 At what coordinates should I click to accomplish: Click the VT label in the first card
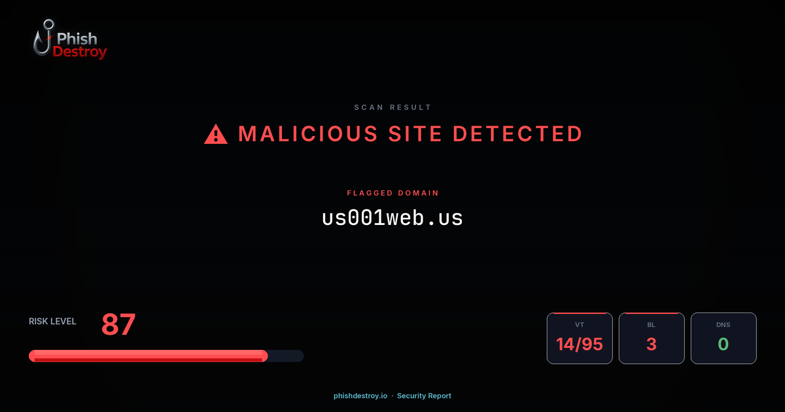click(580, 324)
